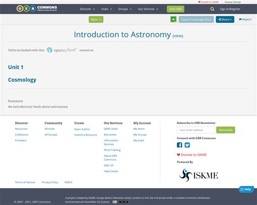Screen dimensions: 257x205
Task: Open footer All Groups link
Action: [x=51, y=135]
